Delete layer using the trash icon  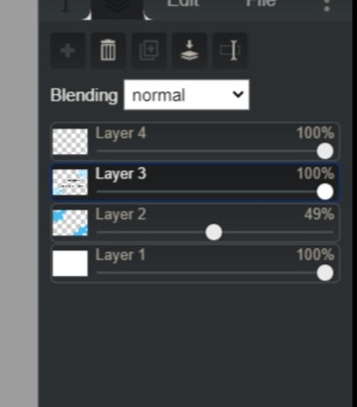108,50
